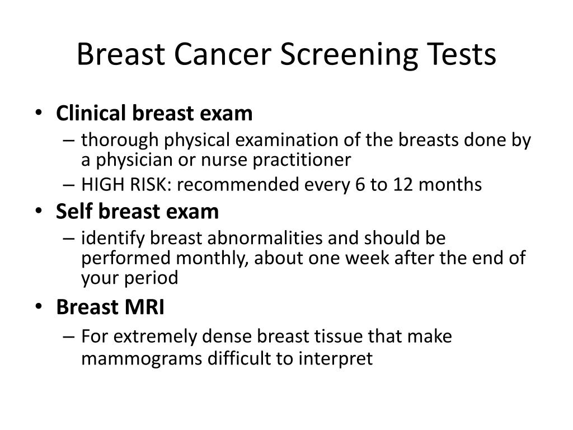Select the line a physician or nurse practitioner
The image size is (573, 430).
[x=216, y=160]
